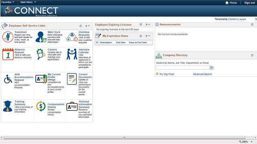Click the horizontal scrollbar left arrow

[x=2, y=138]
